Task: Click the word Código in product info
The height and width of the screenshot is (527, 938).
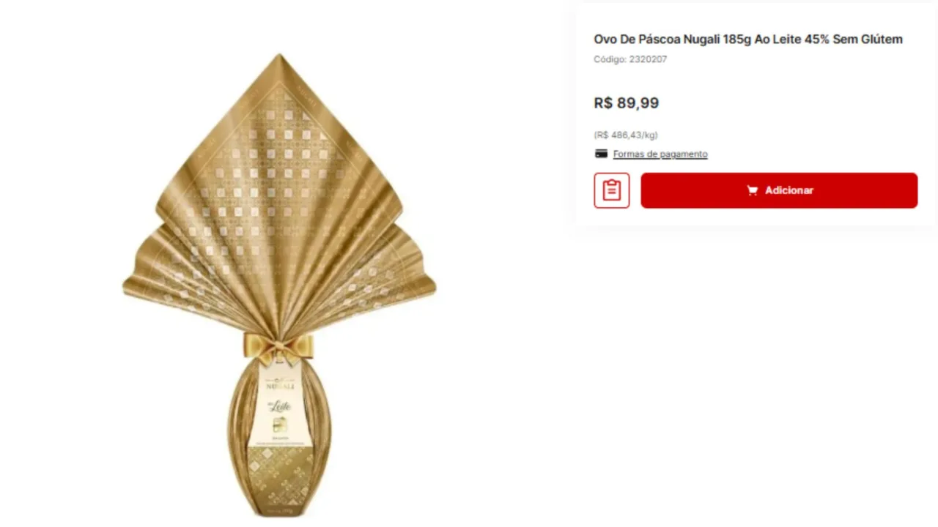Action: point(610,59)
